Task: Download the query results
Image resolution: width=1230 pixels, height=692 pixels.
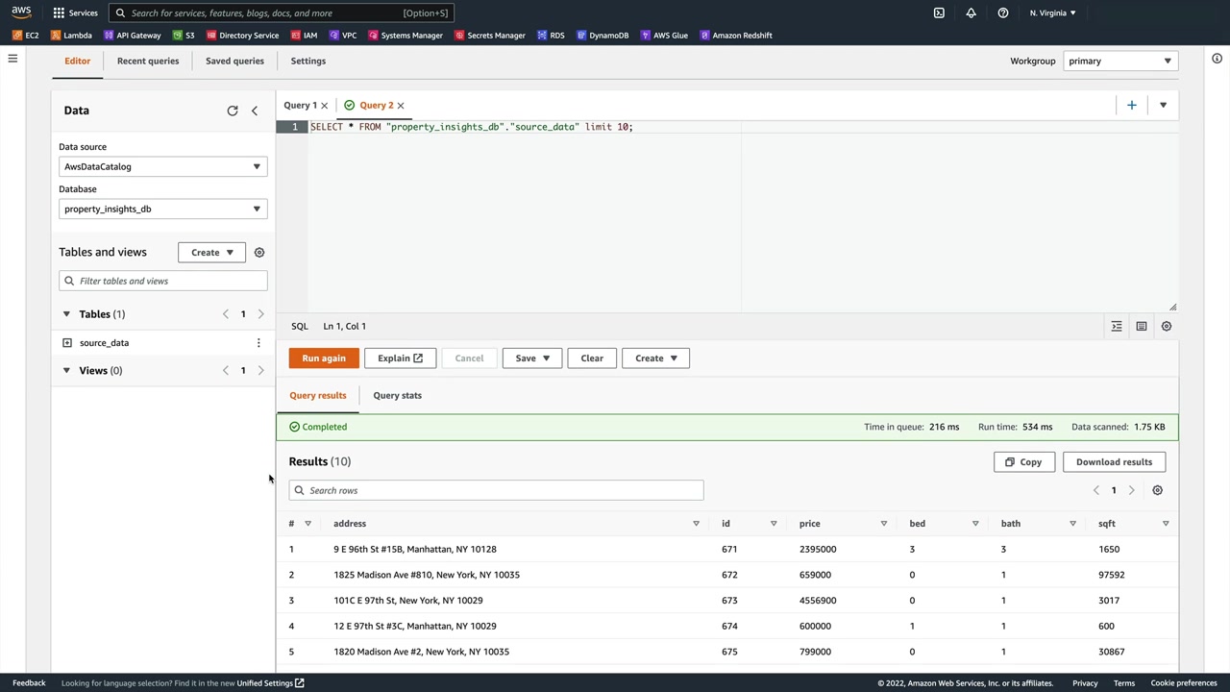Action: pyautogui.click(x=1114, y=462)
